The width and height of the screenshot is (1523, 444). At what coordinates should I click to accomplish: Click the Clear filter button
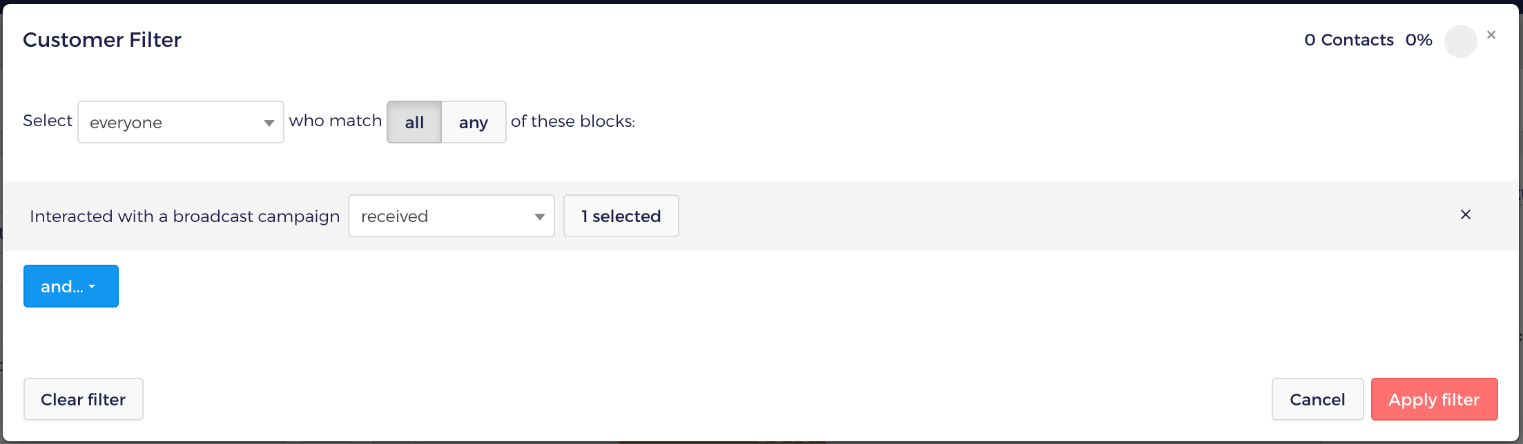point(84,399)
